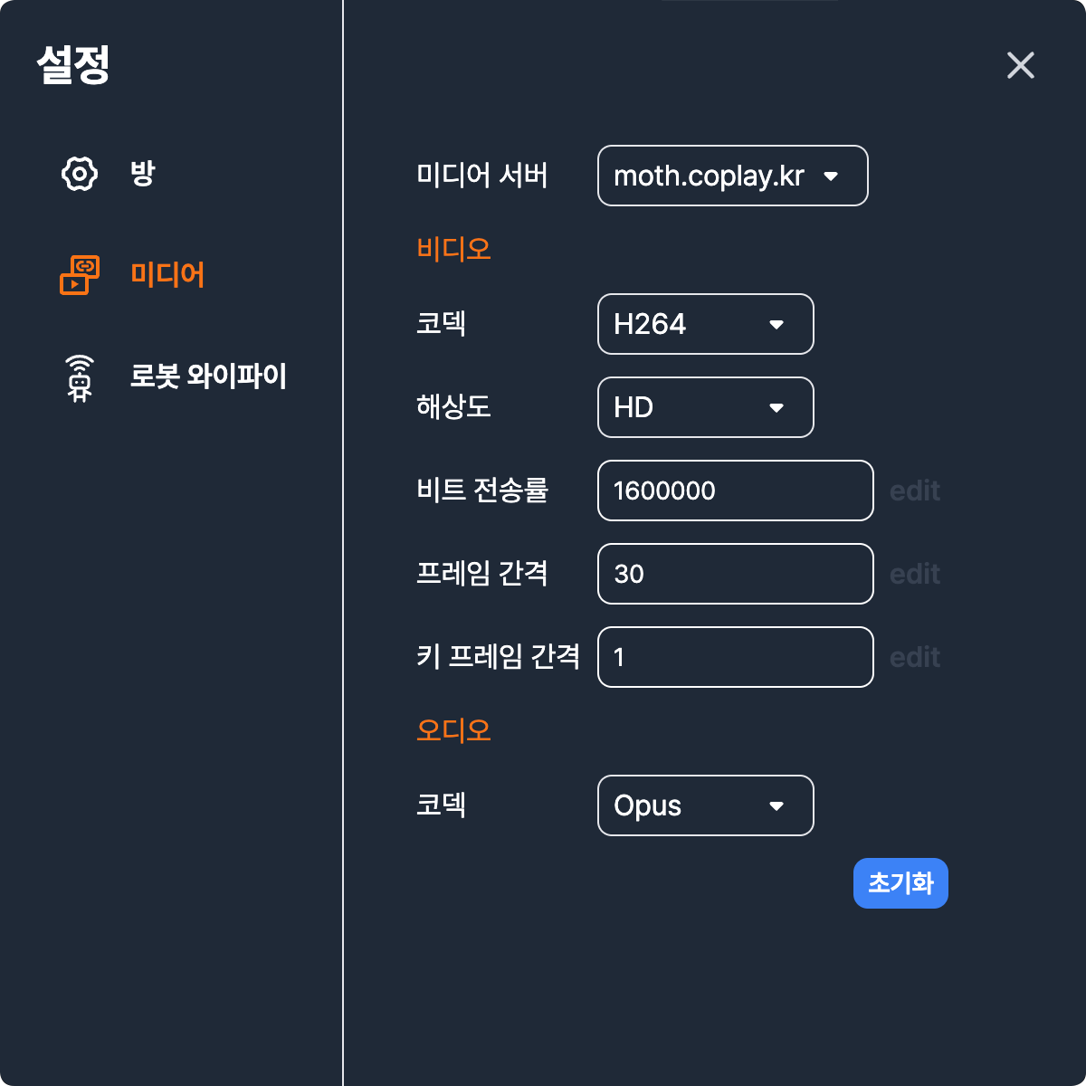Click the orange media icon in sidebar
This screenshot has height=1086, width=1086.
pos(80,275)
